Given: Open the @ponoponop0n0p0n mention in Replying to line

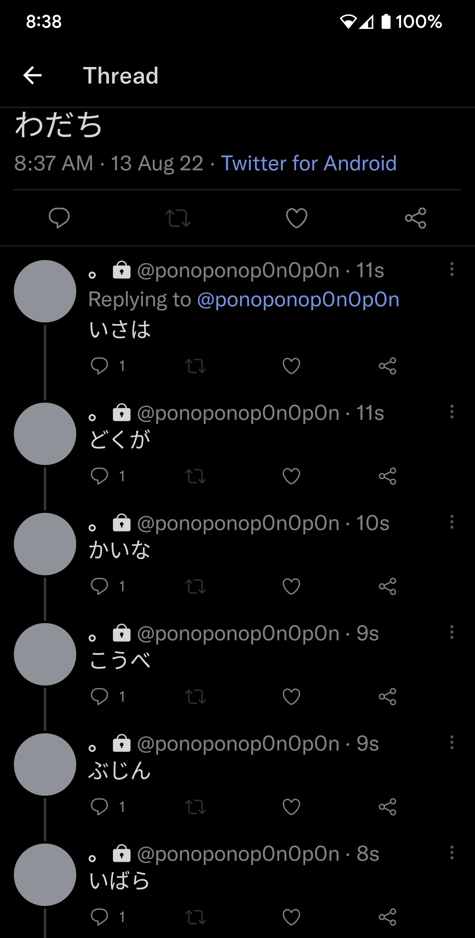Looking at the screenshot, I should click(x=298, y=299).
